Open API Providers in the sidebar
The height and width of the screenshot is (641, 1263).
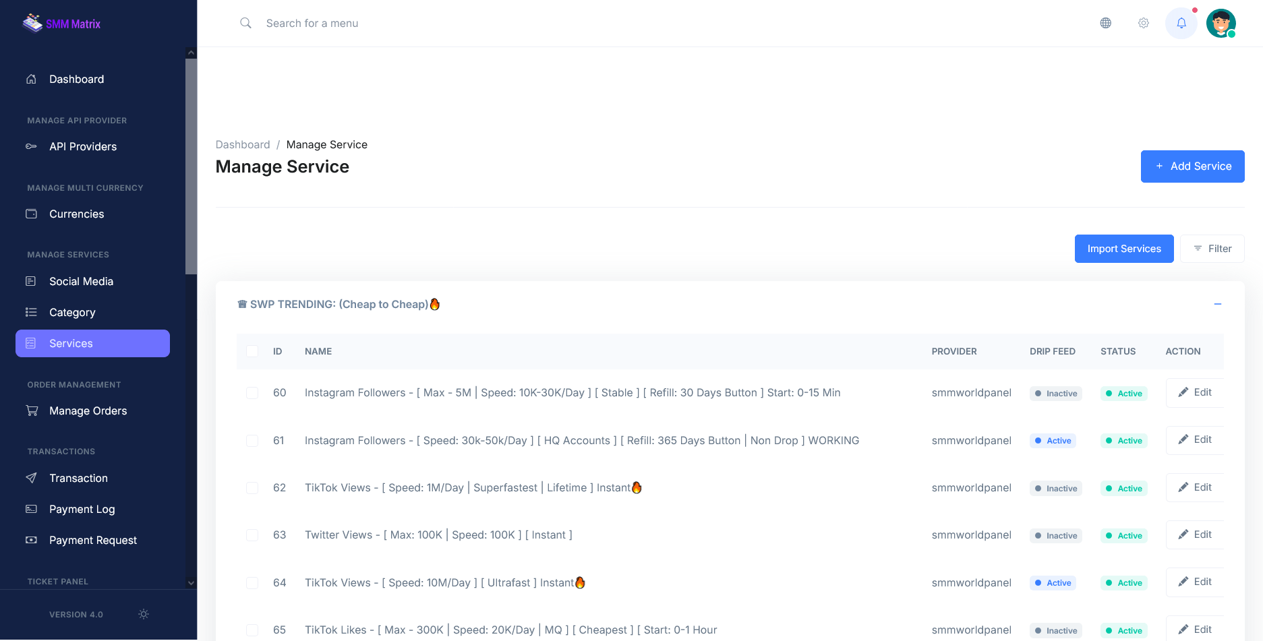tap(83, 146)
